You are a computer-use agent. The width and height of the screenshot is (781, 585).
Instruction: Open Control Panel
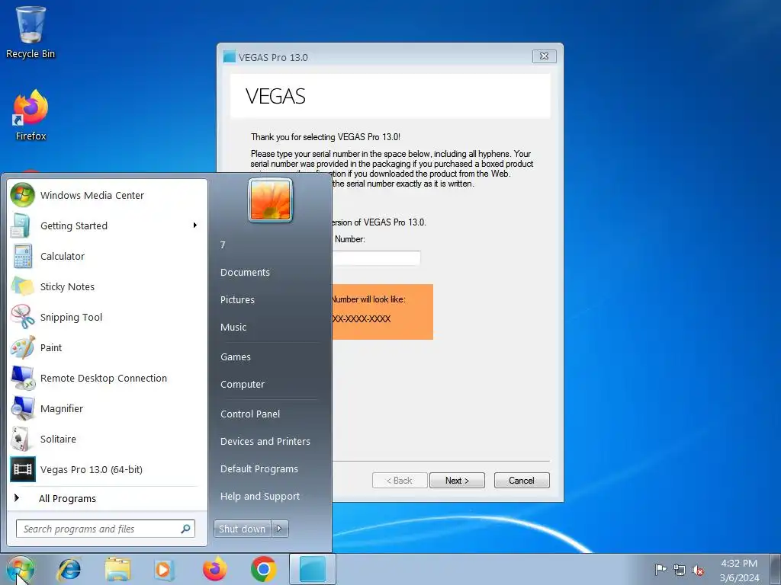click(x=250, y=414)
